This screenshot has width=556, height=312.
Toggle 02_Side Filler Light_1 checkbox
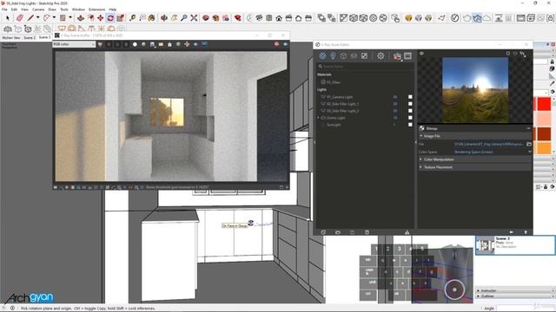click(410, 104)
